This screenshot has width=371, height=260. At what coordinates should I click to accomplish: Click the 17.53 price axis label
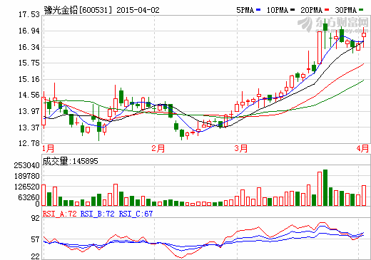point(29,14)
